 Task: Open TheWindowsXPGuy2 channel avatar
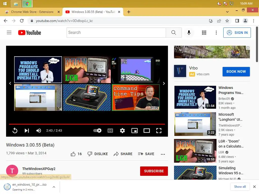click(12, 171)
